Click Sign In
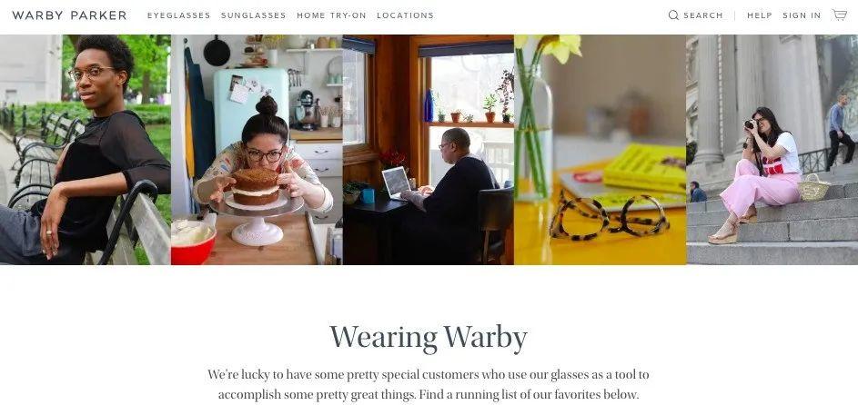The image size is (858, 405). pyautogui.click(x=802, y=15)
